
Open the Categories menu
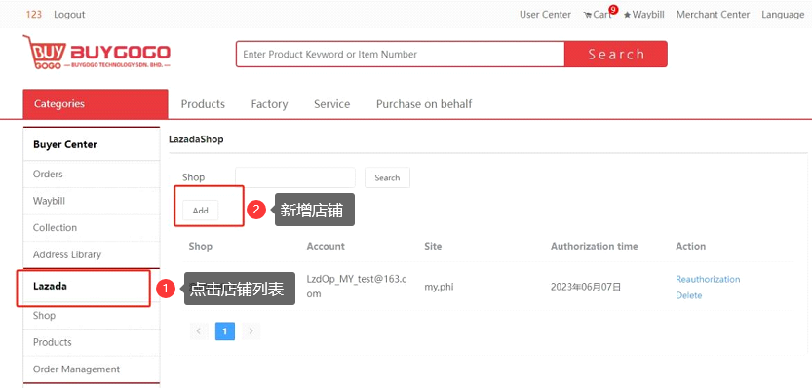[96, 103]
